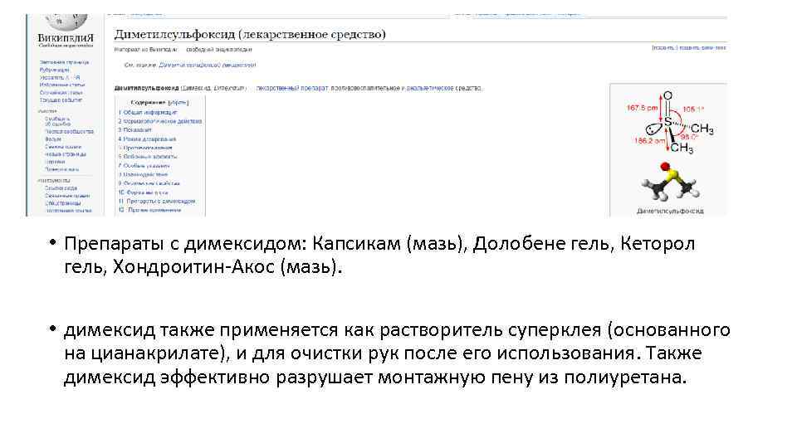
Task: Open tools link Ссылки сюда
Action: (x=61, y=188)
